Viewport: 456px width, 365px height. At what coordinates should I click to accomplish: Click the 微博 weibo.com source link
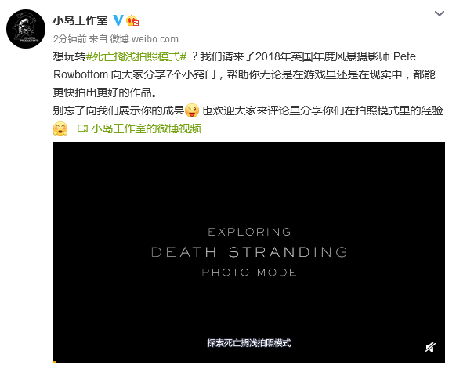(x=144, y=38)
